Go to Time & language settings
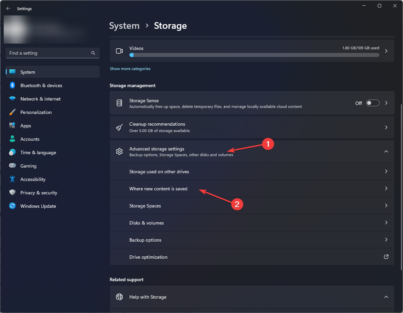This screenshot has height=313, width=403. pyautogui.click(x=38, y=152)
